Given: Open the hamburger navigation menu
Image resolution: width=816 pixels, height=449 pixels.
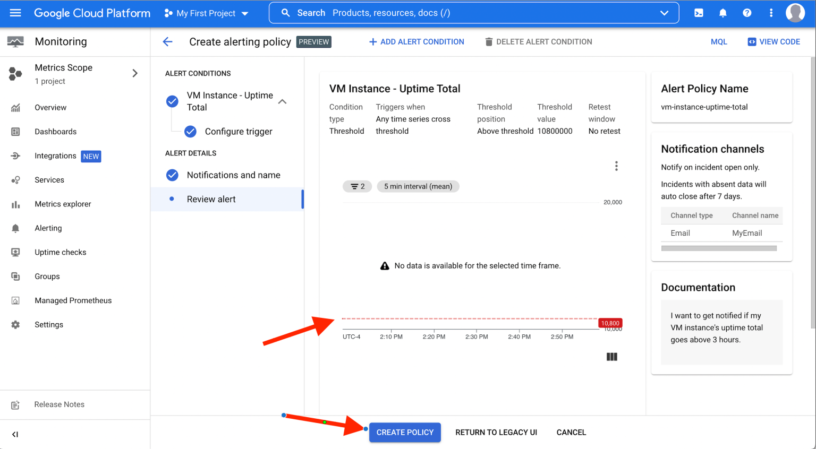Looking at the screenshot, I should click(x=15, y=13).
